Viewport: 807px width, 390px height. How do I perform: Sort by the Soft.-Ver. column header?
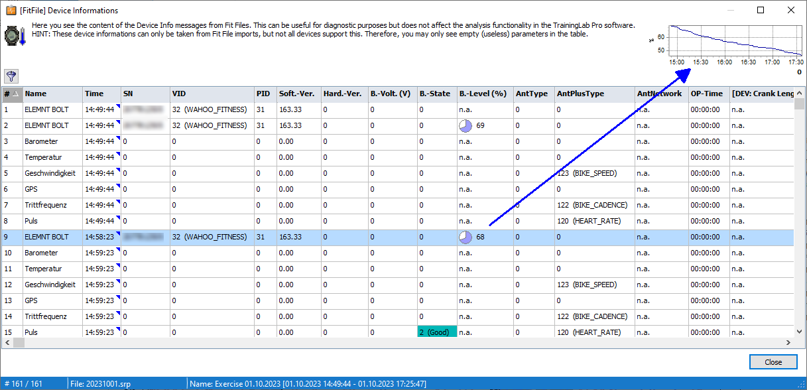pyautogui.click(x=299, y=94)
